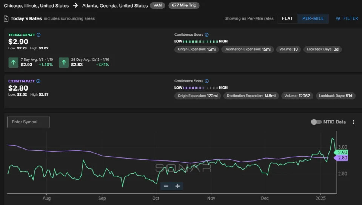Switch rates display to FLAT

[287, 18]
